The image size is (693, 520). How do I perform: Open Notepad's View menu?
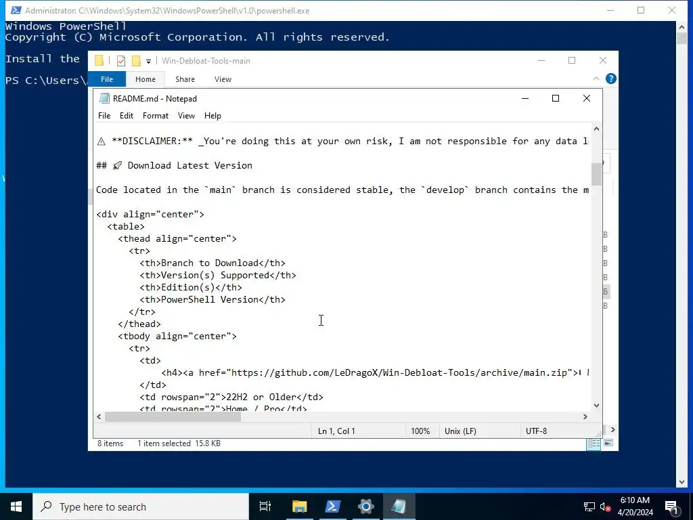[x=186, y=115]
